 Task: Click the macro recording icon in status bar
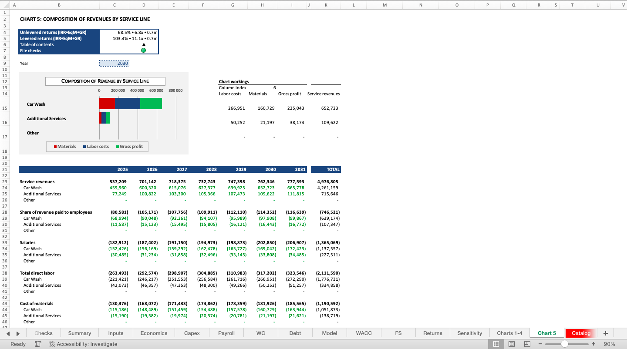click(x=38, y=344)
